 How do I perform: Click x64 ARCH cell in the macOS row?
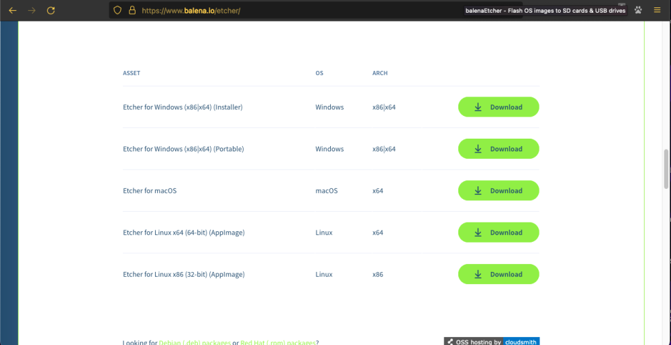coord(378,191)
